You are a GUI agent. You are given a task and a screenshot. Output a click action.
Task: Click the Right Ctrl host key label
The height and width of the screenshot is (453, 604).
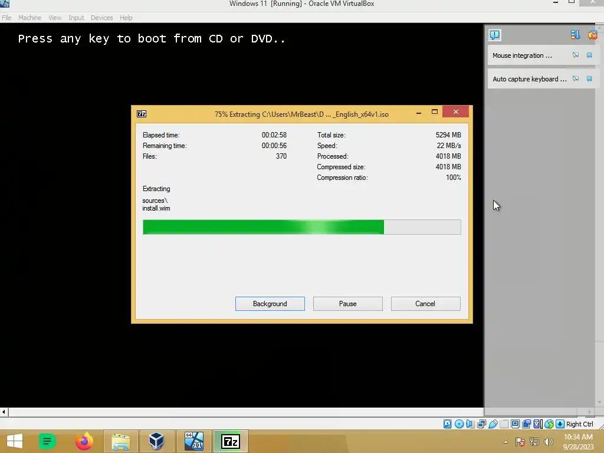pyautogui.click(x=580, y=424)
